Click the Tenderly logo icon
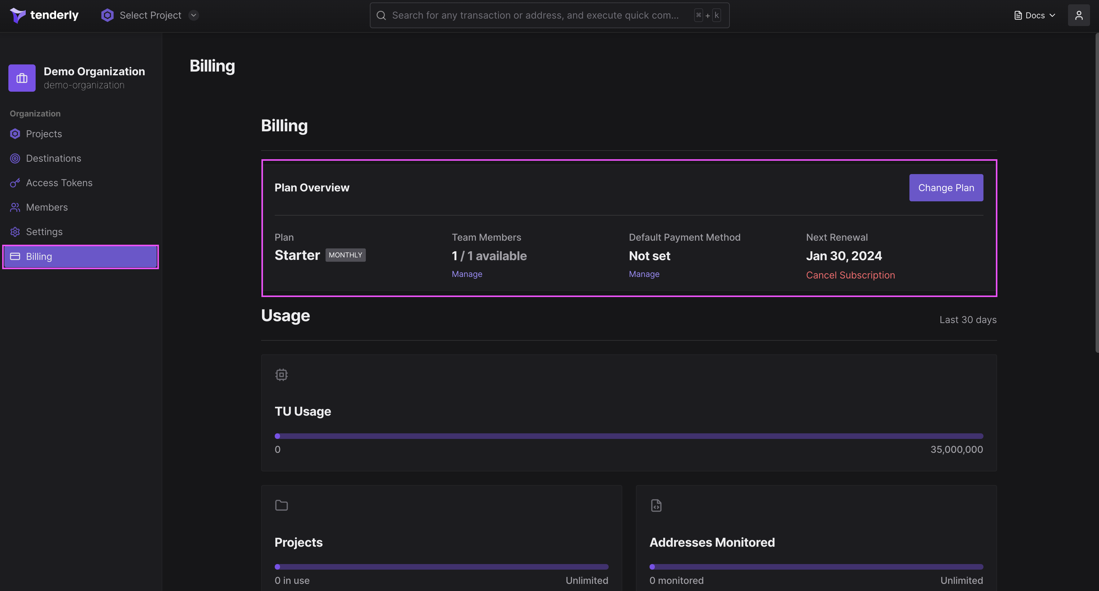The width and height of the screenshot is (1099, 591). 17,15
